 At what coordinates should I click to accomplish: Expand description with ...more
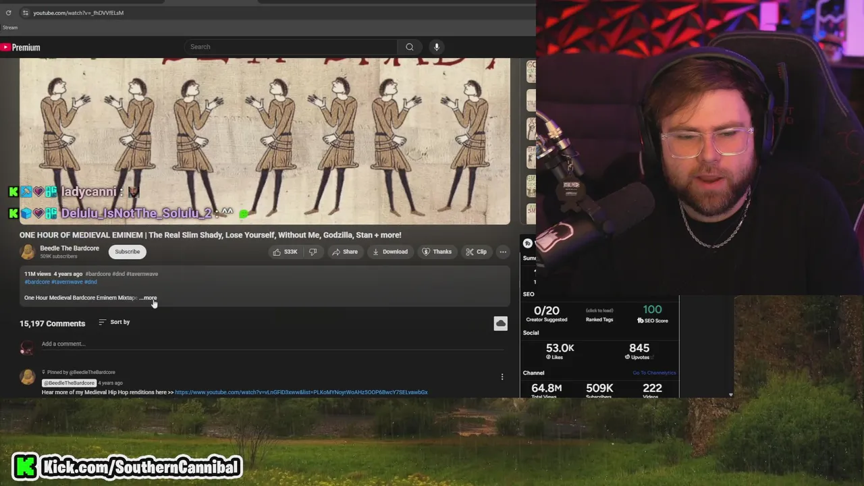[x=148, y=298]
